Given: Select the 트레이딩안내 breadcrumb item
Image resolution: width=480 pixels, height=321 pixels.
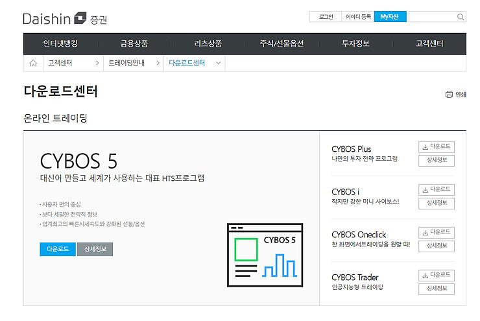Looking at the screenshot, I should pyautogui.click(x=126, y=63).
